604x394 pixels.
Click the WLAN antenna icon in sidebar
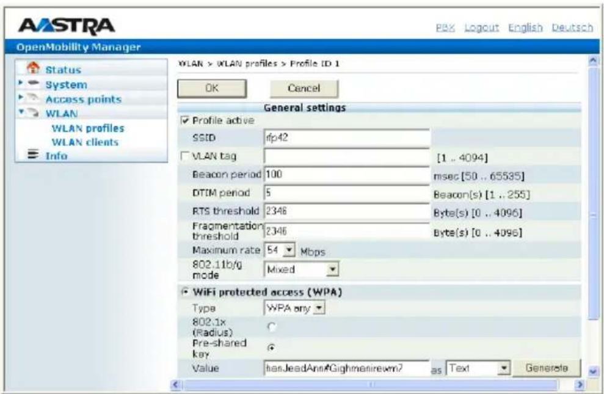pos(34,112)
